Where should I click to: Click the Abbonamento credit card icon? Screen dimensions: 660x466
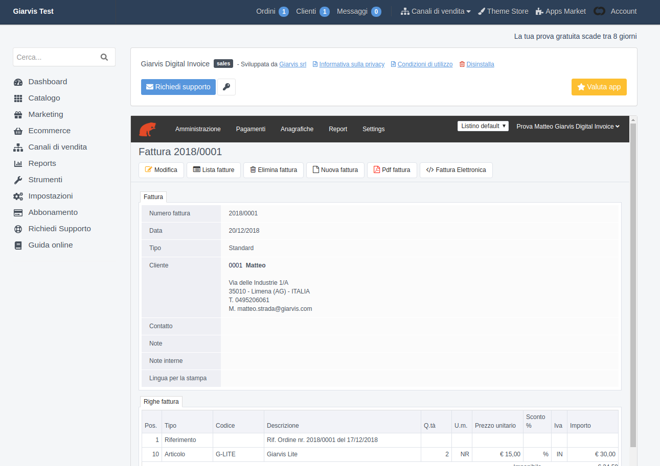(x=18, y=212)
